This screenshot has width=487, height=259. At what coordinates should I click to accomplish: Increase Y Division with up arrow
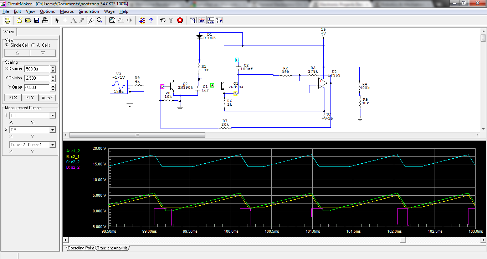(x=53, y=76)
